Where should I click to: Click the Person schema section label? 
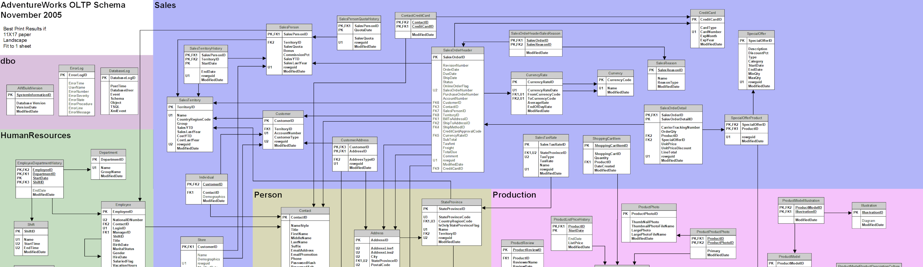coord(268,195)
